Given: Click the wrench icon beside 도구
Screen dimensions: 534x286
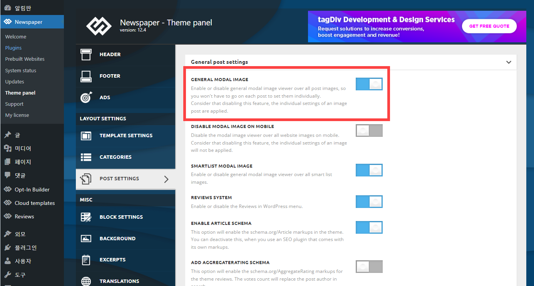Looking at the screenshot, I should point(7,275).
